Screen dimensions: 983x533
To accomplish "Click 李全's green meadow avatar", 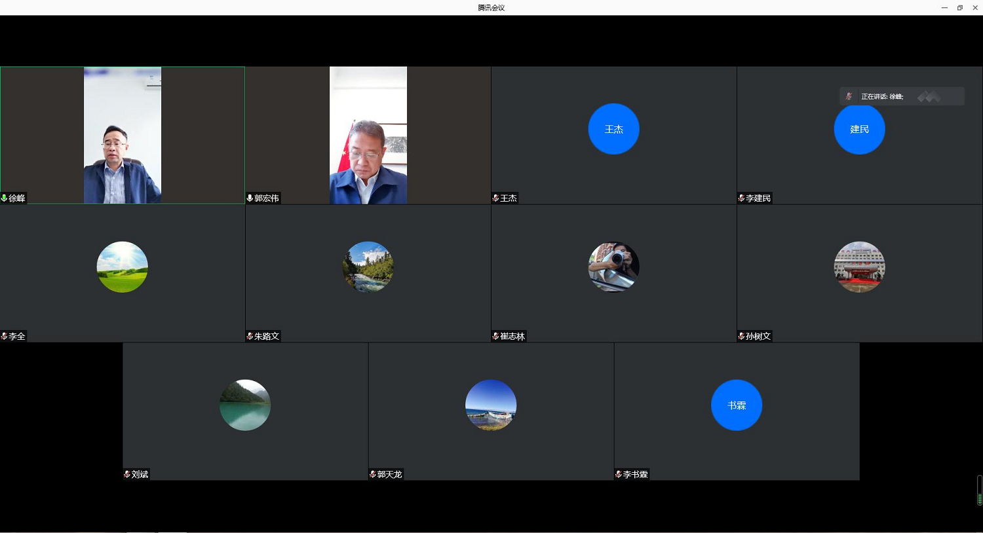I will (123, 267).
